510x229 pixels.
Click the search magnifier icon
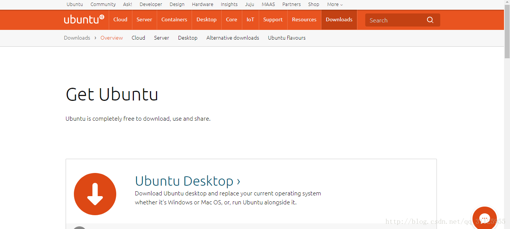pyautogui.click(x=430, y=20)
